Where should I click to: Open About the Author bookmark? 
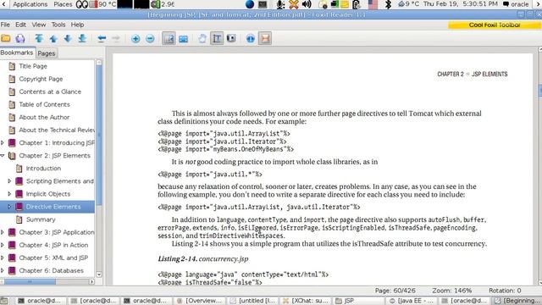pos(44,117)
